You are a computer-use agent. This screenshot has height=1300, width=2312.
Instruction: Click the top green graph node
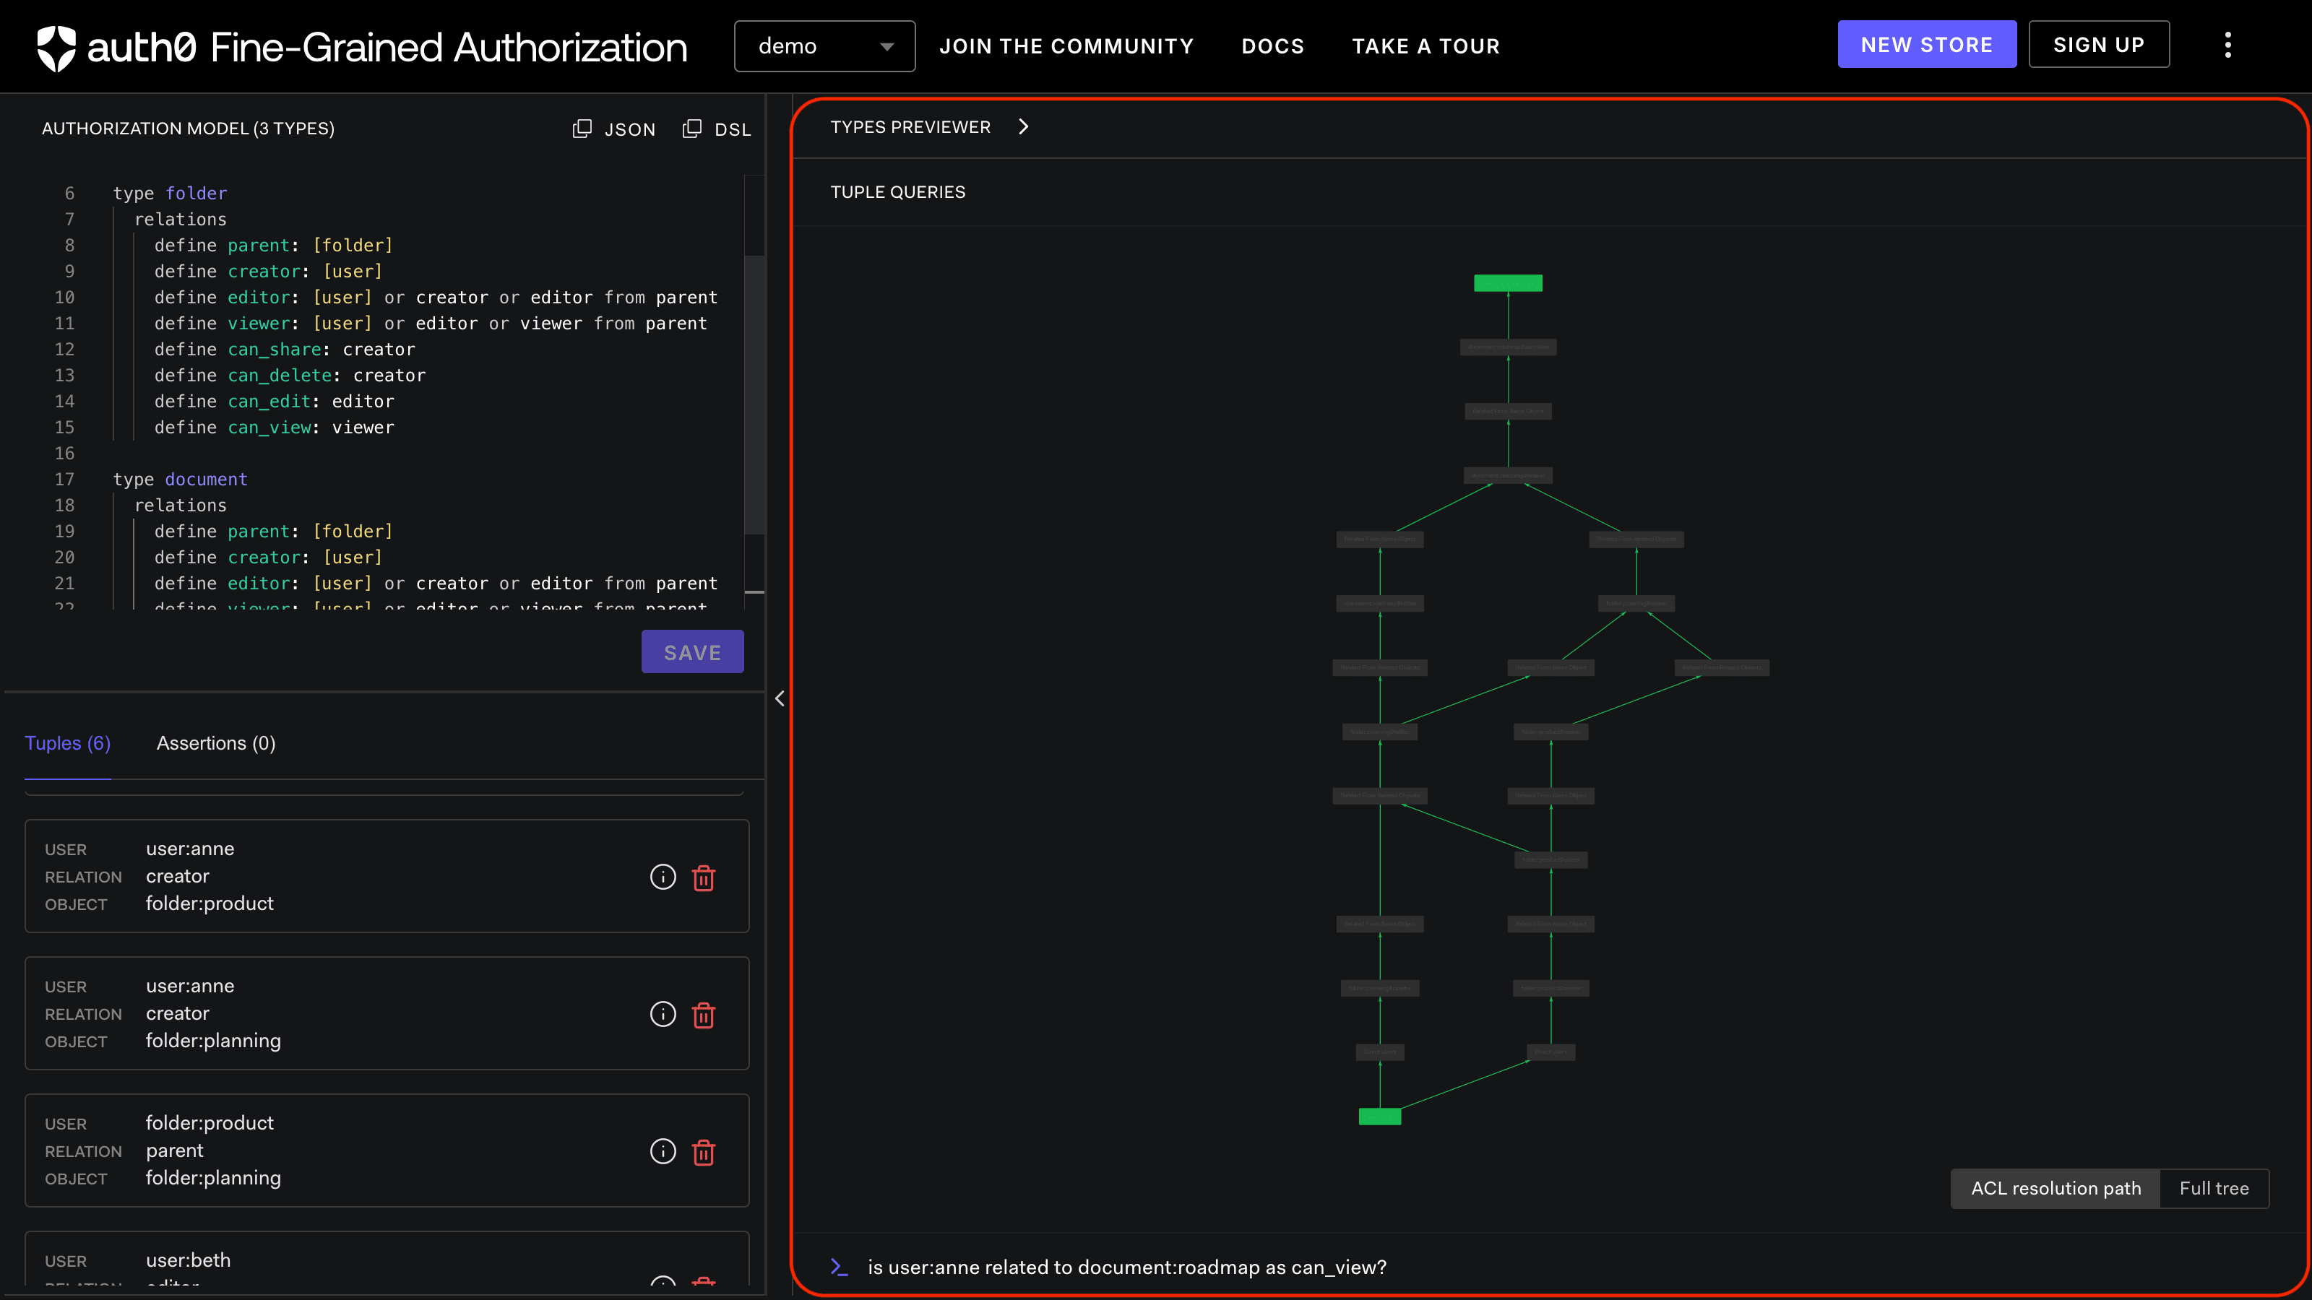pos(1508,284)
